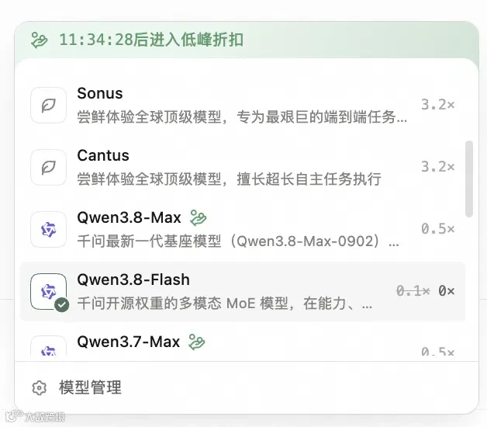Click the off-peak discount banner icon
Screen dimensions: 487x427
click(x=39, y=40)
